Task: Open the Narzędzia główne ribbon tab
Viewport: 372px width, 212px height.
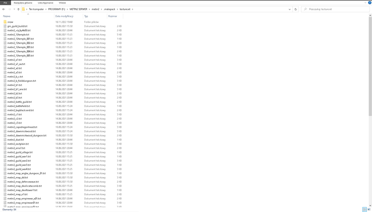Action: [23, 2]
